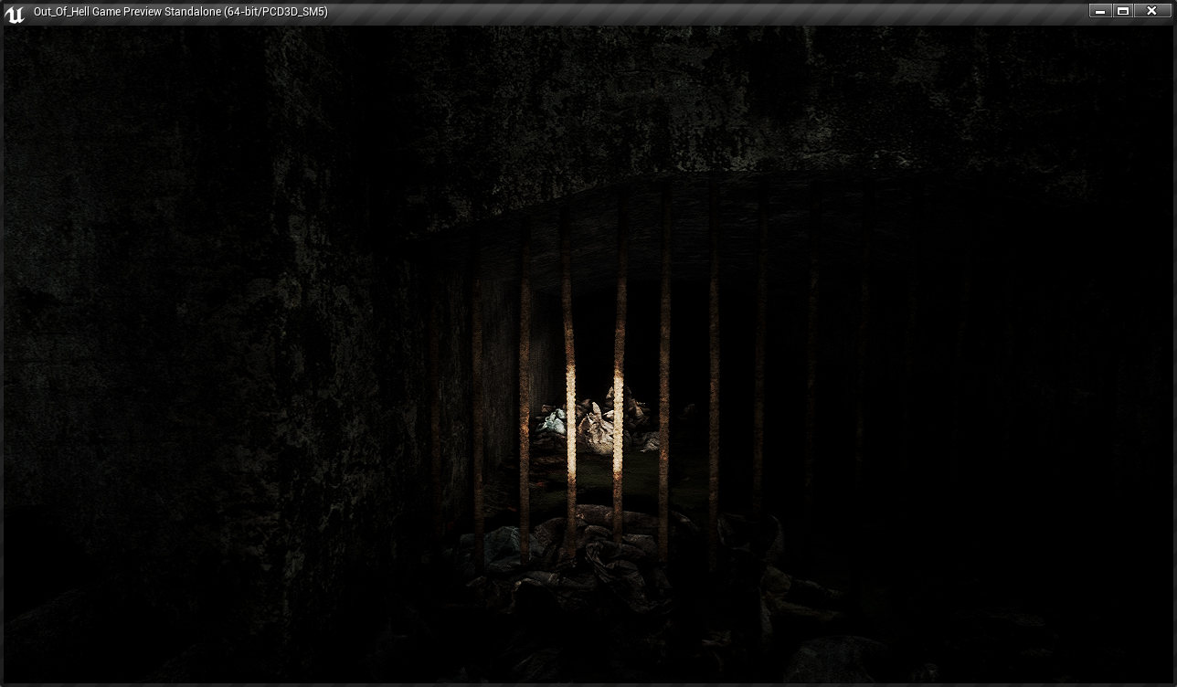Click the pale bluish rag in the pile
Screen dimensions: 1177x687
tap(553, 422)
